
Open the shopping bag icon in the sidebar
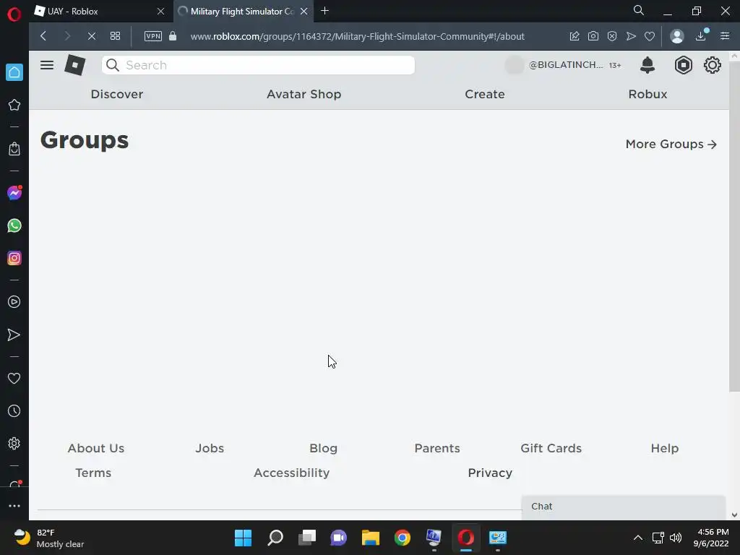(14, 149)
